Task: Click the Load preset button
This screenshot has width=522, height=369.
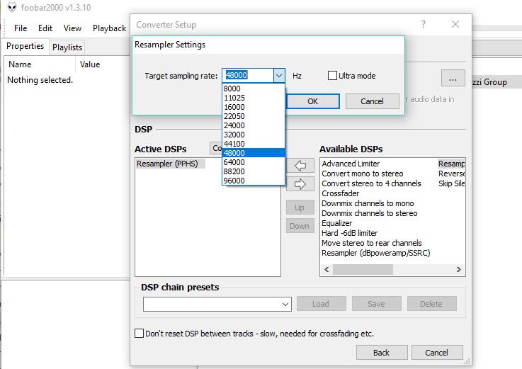Action: (x=322, y=304)
